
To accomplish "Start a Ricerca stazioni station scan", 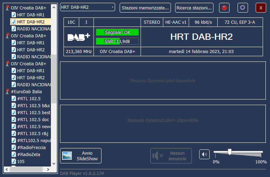I will (x=194, y=8).
